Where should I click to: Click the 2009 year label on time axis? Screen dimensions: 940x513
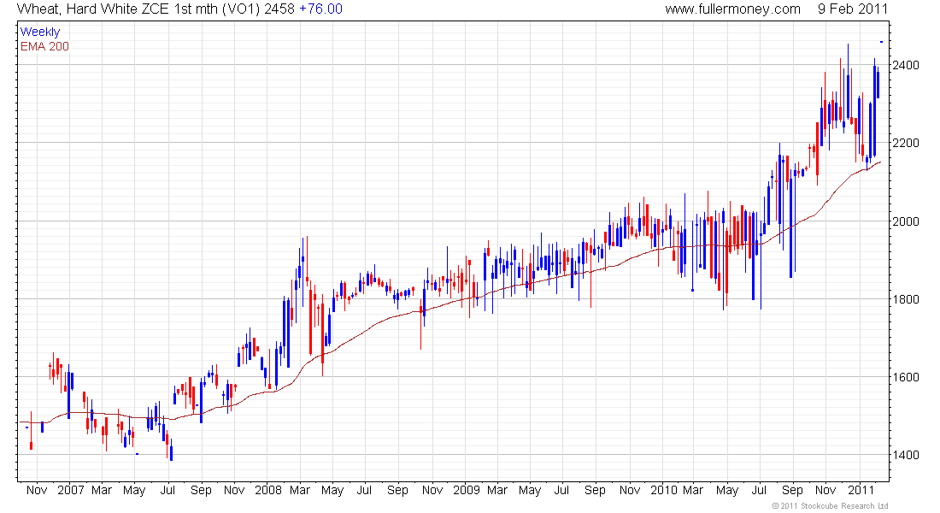(466, 490)
